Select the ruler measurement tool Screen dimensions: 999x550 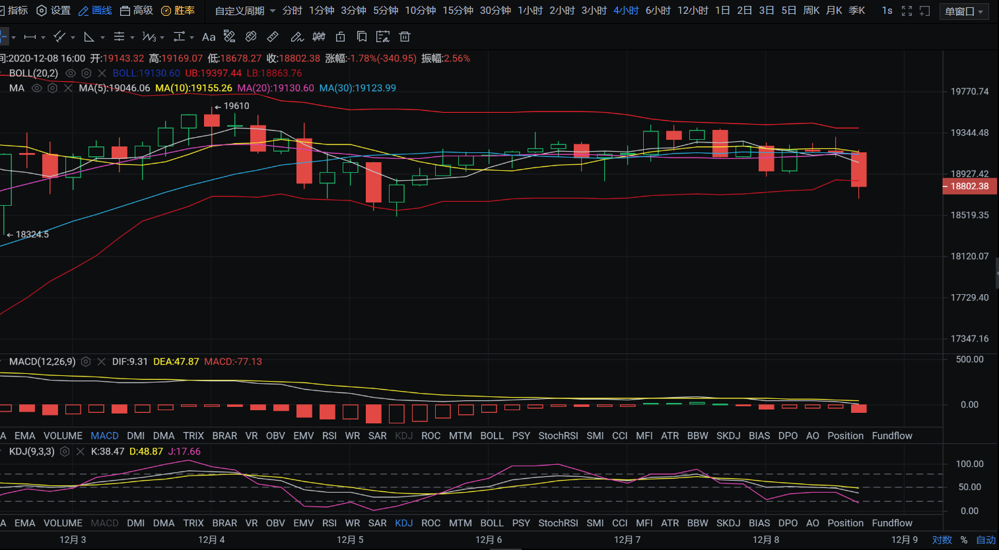click(273, 37)
